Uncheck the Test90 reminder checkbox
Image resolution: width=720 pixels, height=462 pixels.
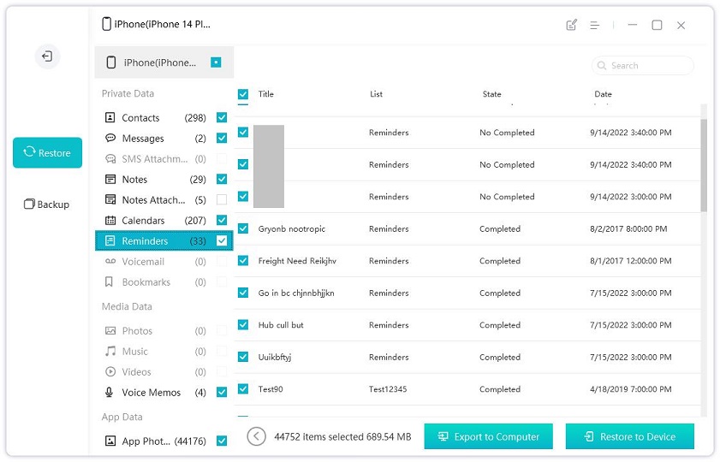pos(243,389)
